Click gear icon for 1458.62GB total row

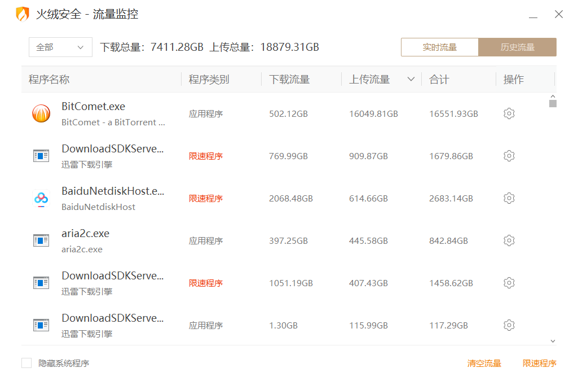(509, 283)
